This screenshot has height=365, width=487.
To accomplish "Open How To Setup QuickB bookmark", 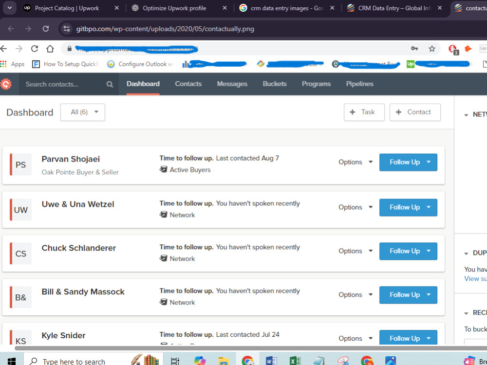I will tap(66, 64).
